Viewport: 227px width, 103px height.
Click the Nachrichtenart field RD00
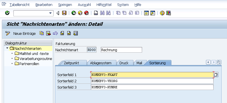tap(92, 50)
